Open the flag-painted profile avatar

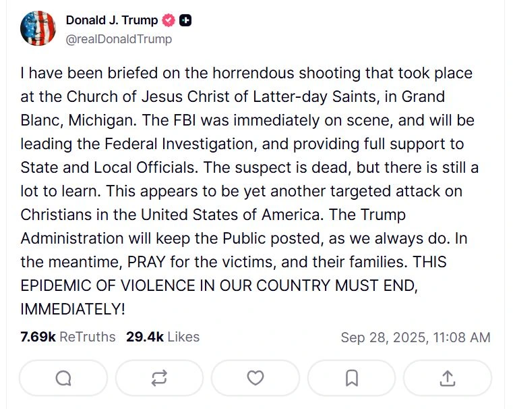[x=38, y=28]
